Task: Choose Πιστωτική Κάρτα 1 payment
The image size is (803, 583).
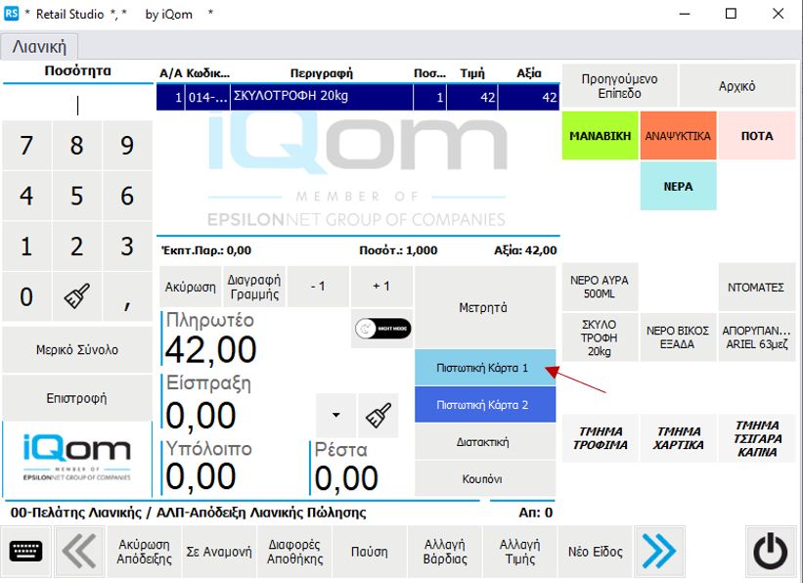Action: 483,368
